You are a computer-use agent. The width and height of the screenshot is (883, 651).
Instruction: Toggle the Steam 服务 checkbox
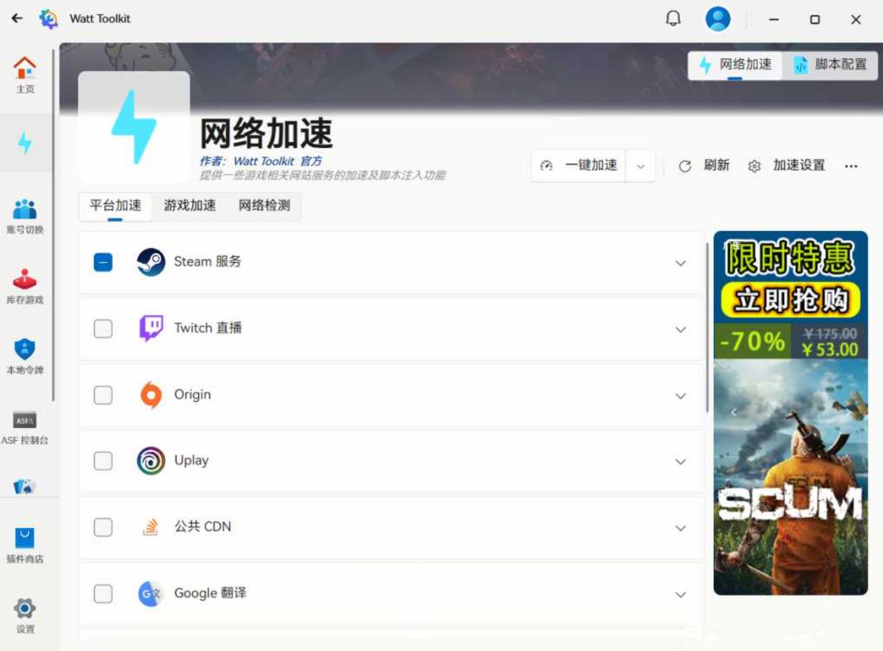click(103, 262)
